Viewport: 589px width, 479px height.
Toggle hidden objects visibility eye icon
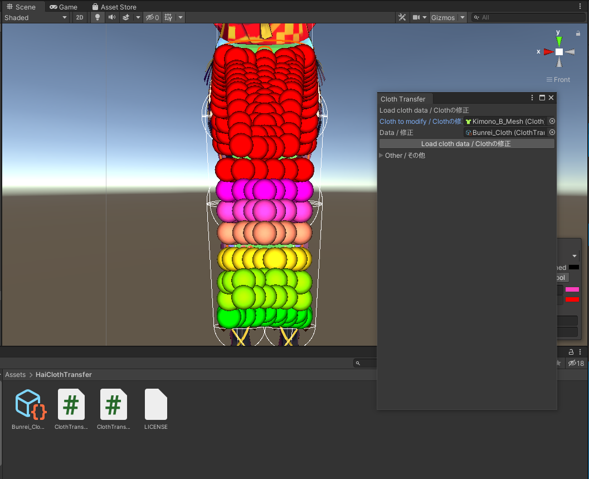tap(152, 17)
